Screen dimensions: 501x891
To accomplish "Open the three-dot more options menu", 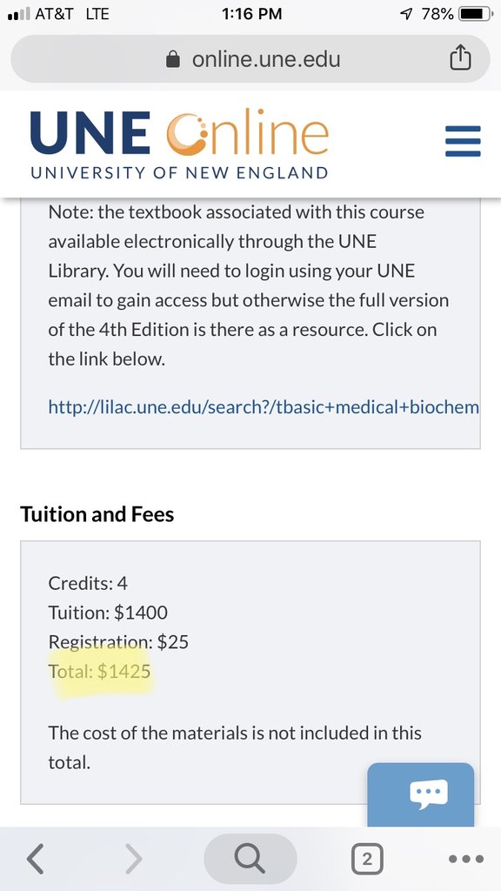I will (x=466, y=859).
